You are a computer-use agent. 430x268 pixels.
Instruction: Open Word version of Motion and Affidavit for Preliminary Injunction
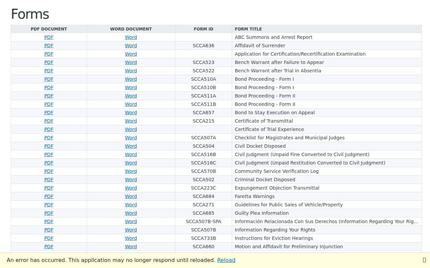click(x=131, y=247)
